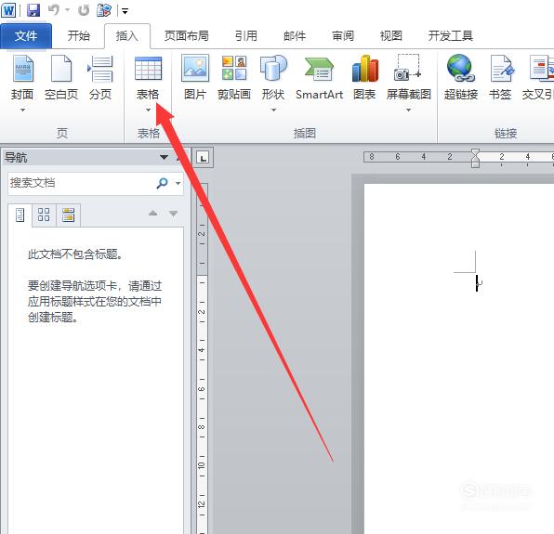Insert a picture with 图片 icon
The image size is (554, 534).
tap(195, 78)
